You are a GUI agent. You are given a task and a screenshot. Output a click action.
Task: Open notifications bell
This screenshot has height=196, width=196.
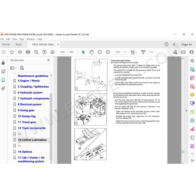tap(174, 44)
